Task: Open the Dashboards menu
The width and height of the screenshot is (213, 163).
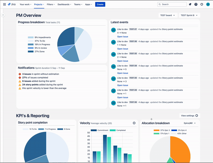Action: [64, 4]
